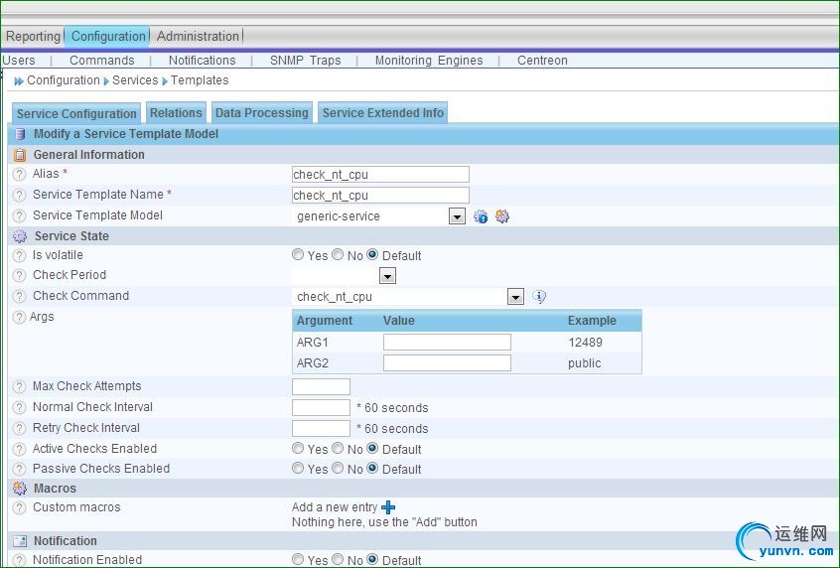
Task: Open the Centreon submenu
Action: click(x=542, y=61)
